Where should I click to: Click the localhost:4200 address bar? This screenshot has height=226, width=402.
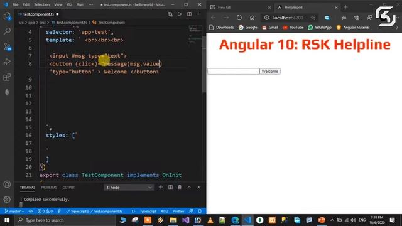(x=288, y=18)
